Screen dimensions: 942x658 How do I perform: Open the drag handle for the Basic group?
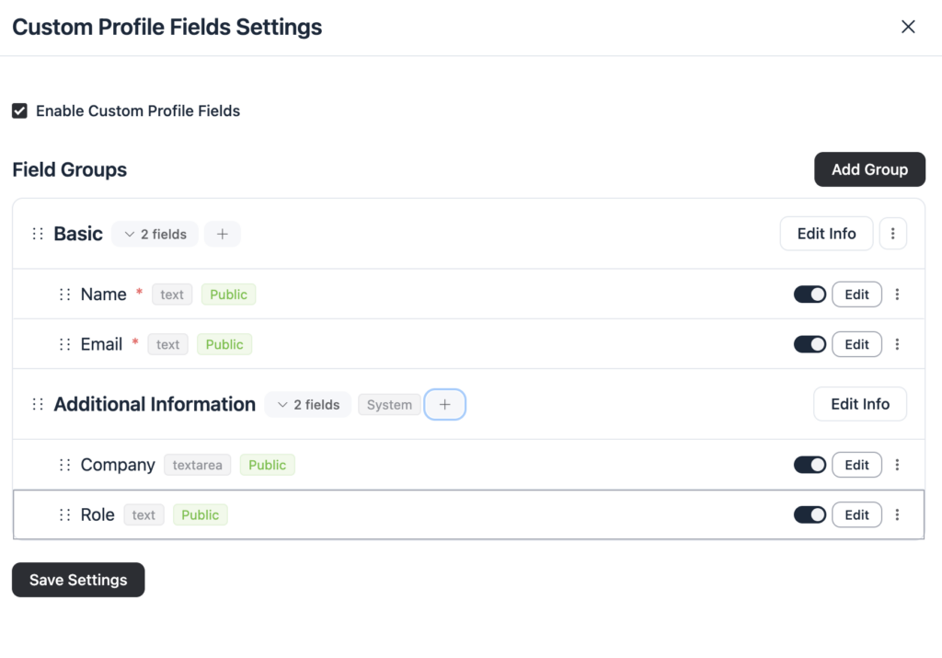click(x=38, y=234)
